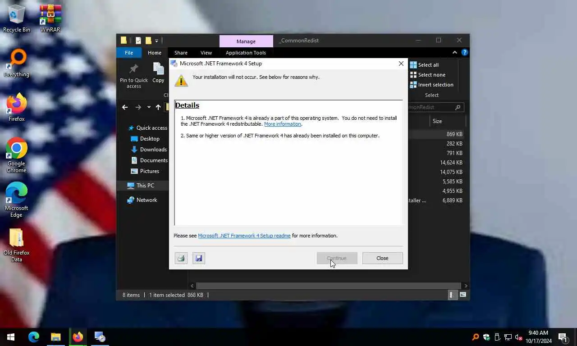Select Quick access in navigation pane

coord(147,128)
